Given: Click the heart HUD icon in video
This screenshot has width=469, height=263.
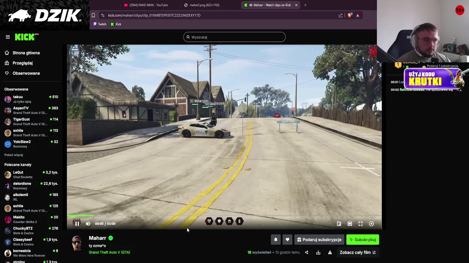Looking at the screenshot, I should (209, 221).
